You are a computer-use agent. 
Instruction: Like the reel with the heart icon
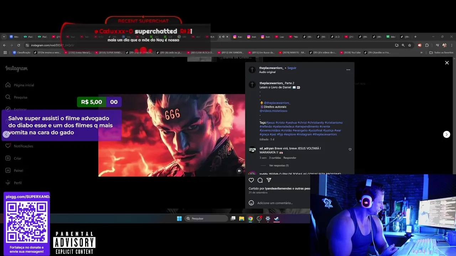coord(251,180)
